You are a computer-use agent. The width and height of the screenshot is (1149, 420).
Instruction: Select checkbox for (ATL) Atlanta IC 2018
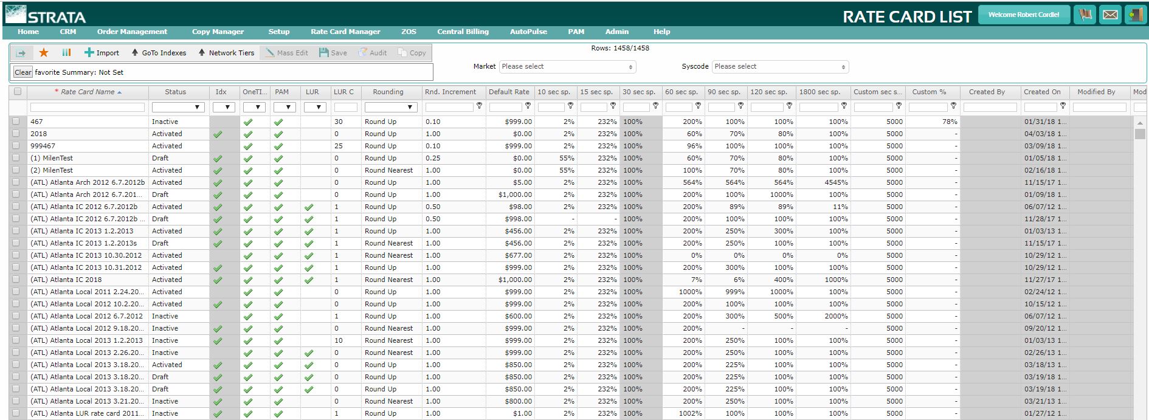[x=16, y=280]
